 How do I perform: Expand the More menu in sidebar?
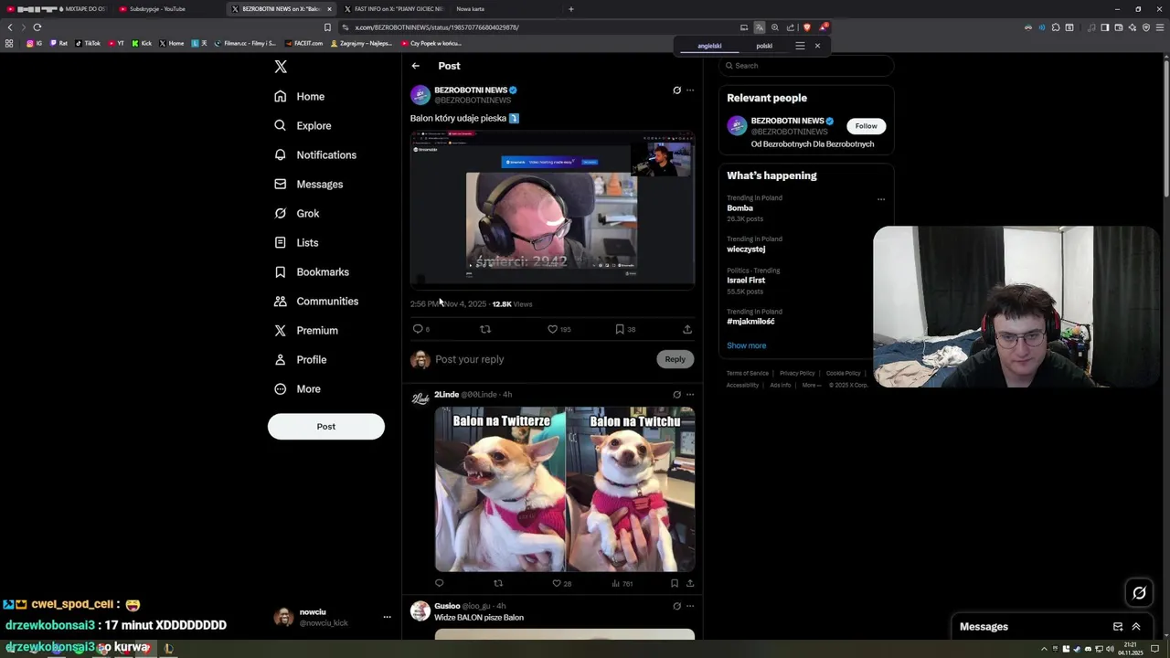pyautogui.click(x=298, y=388)
